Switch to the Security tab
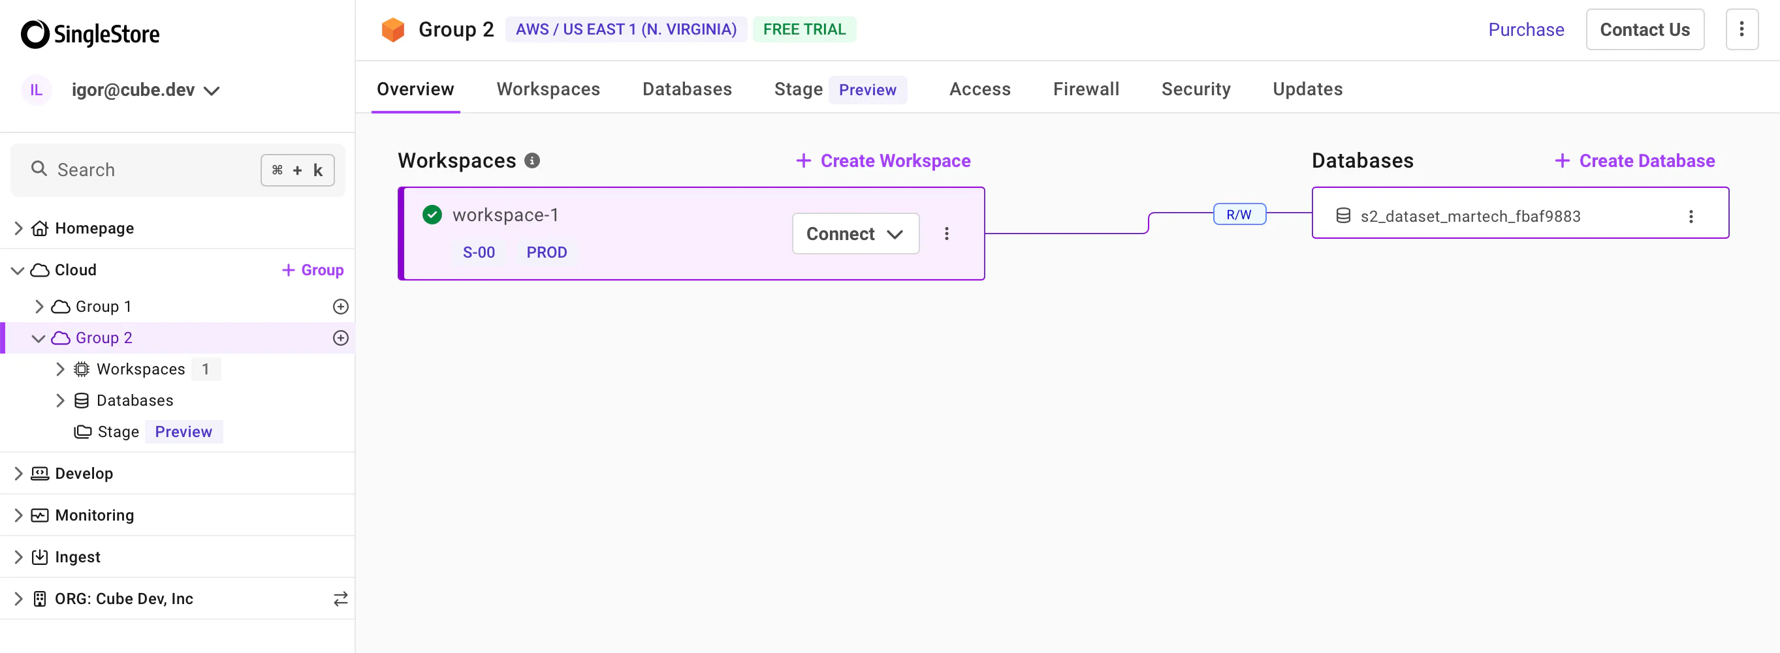 coord(1196,89)
